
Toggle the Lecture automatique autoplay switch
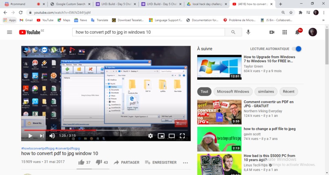coord(297,49)
